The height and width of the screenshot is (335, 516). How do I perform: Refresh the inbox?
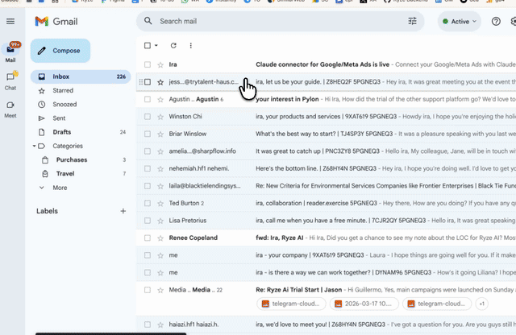point(173,45)
